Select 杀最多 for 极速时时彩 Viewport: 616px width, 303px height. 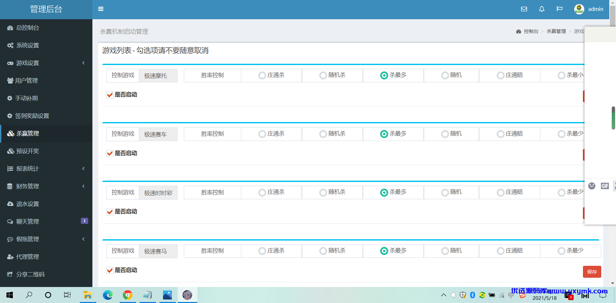click(384, 192)
